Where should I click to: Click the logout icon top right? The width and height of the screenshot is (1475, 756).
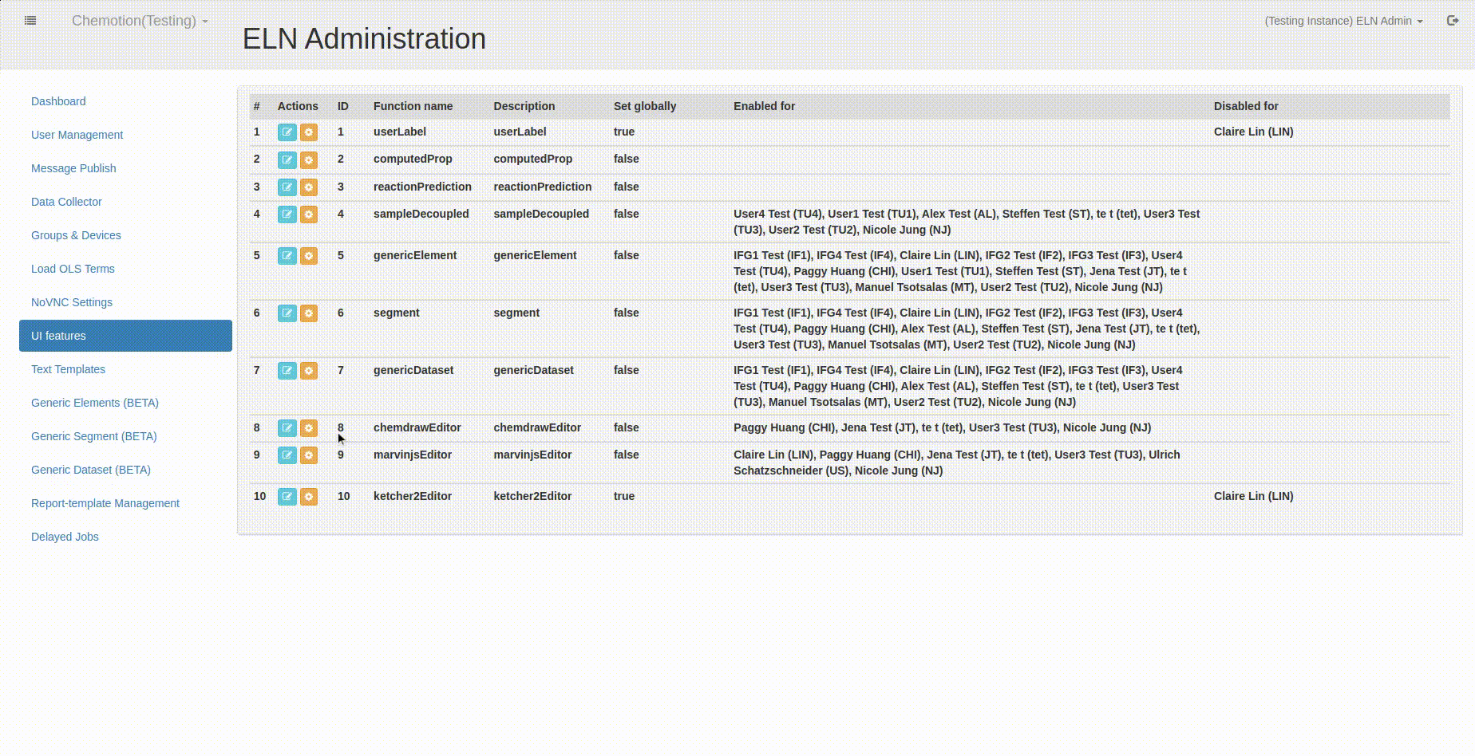click(1453, 20)
